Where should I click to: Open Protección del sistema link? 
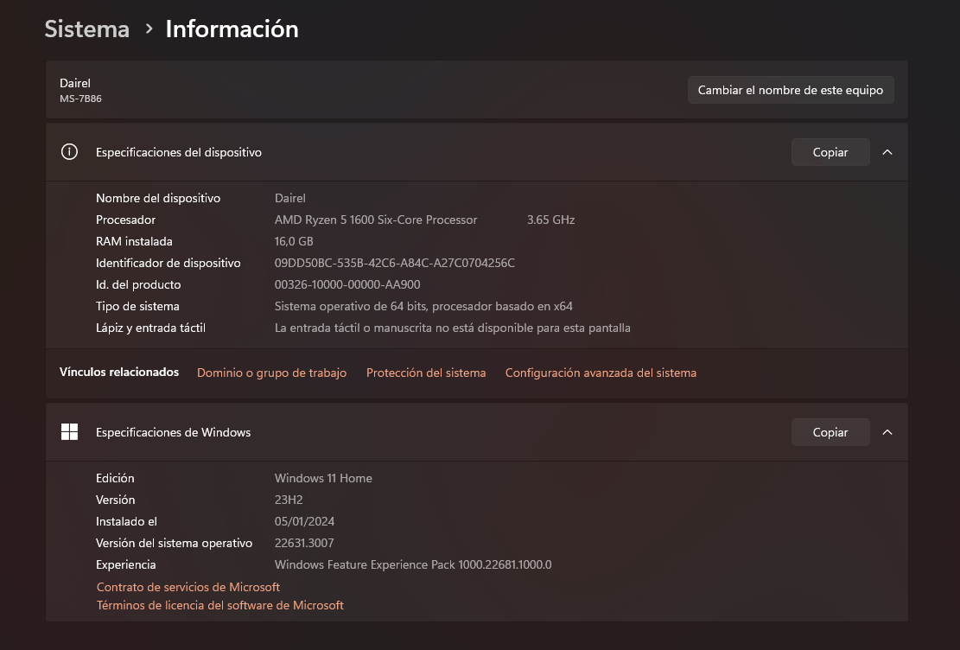click(426, 373)
